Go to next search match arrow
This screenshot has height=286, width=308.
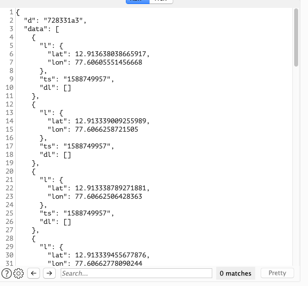(x=49, y=273)
